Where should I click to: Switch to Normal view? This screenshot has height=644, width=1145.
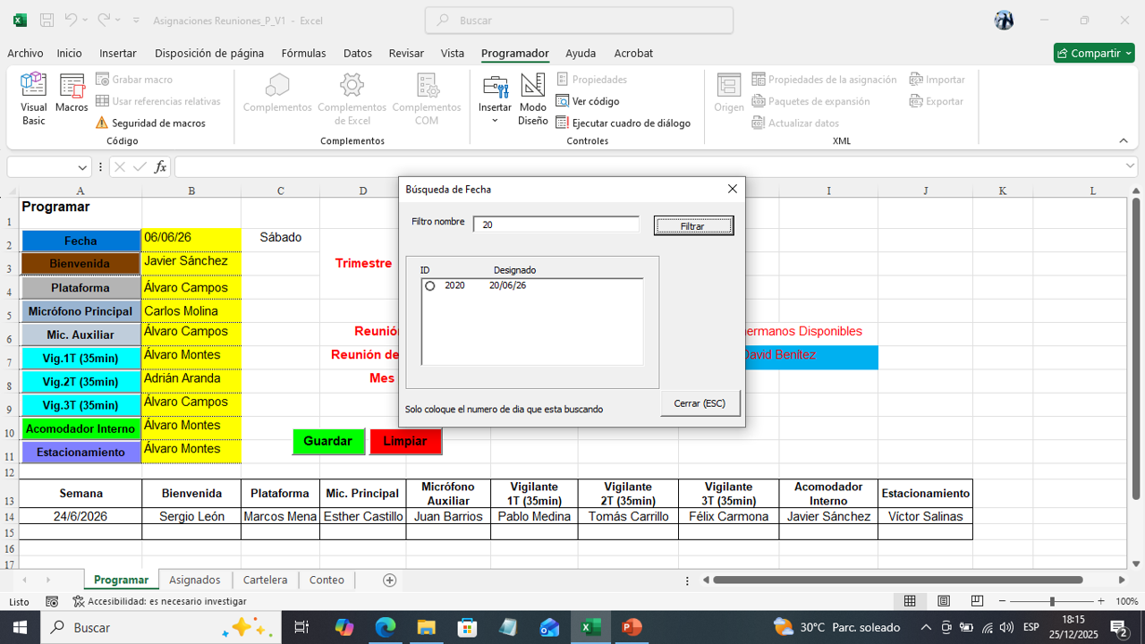[x=910, y=602]
